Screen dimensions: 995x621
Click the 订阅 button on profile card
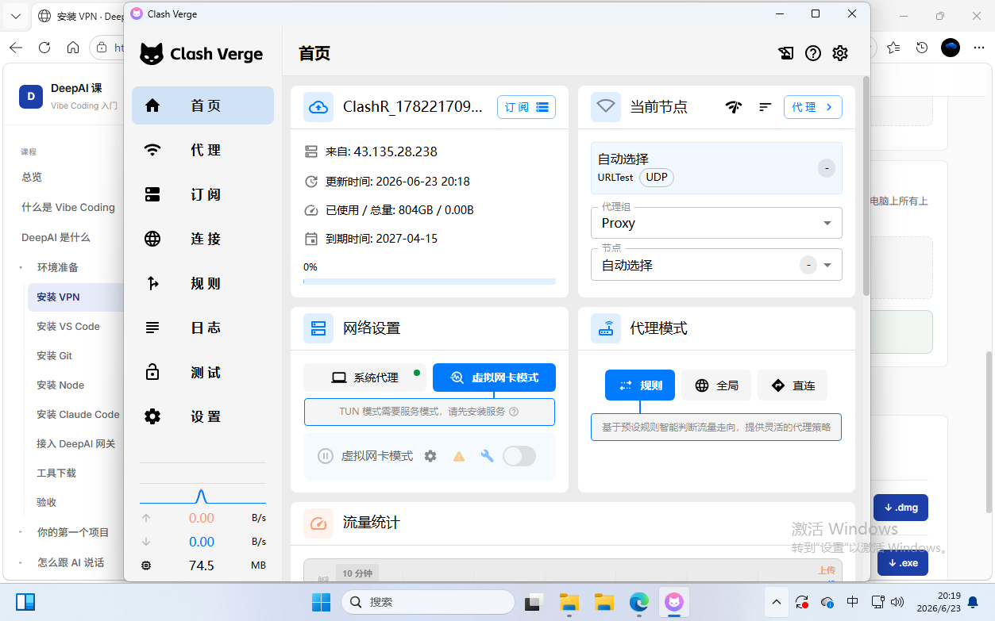click(x=526, y=107)
